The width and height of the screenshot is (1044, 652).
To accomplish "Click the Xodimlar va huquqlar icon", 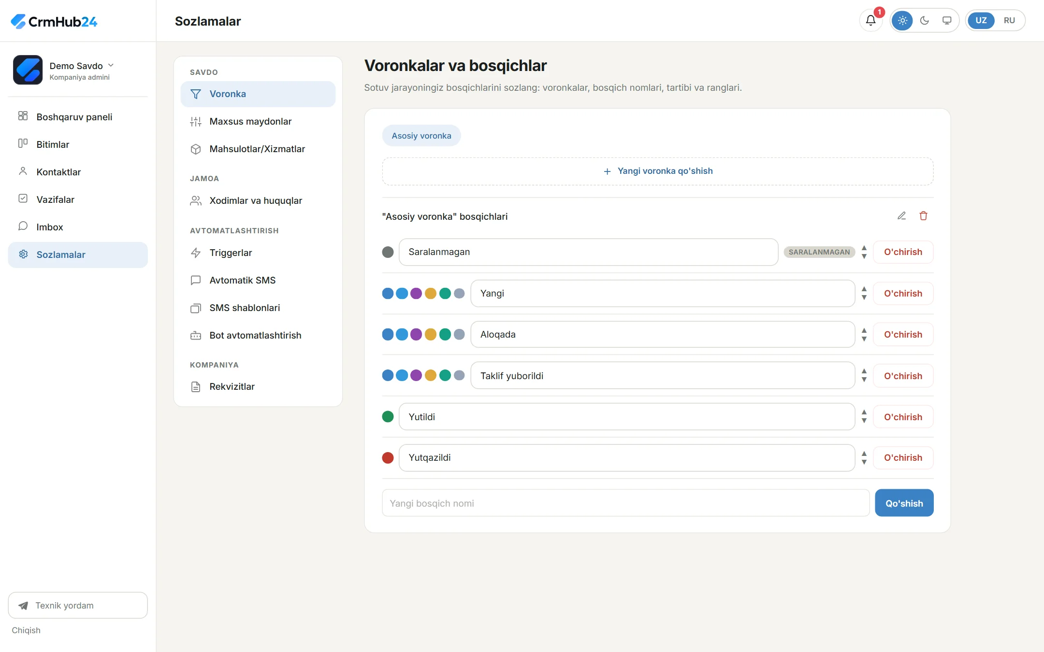I will click(196, 201).
